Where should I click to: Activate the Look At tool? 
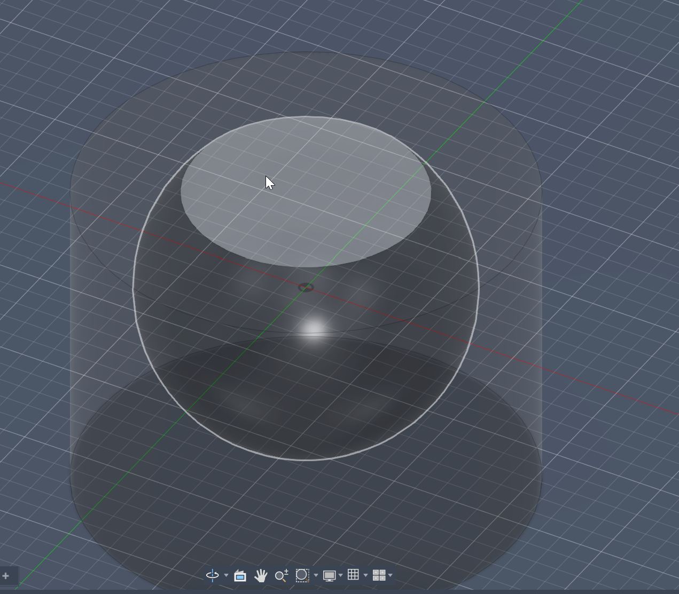point(240,575)
